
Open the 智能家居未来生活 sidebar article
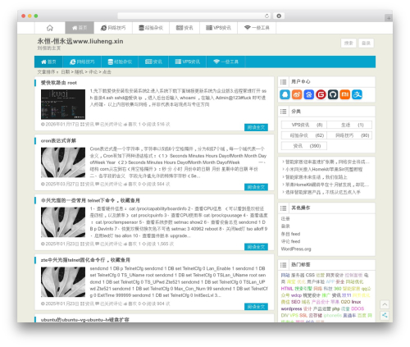click(317, 177)
